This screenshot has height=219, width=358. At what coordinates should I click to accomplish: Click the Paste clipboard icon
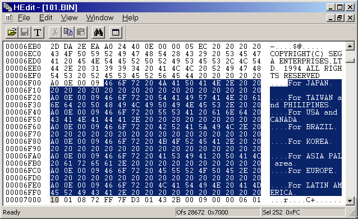81,33
